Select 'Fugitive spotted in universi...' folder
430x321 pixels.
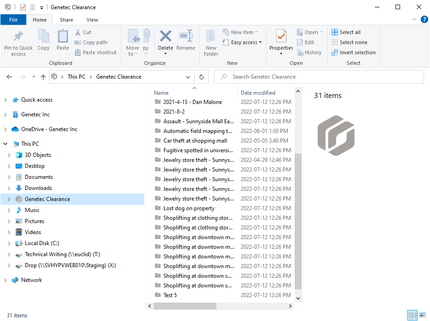(x=198, y=150)
